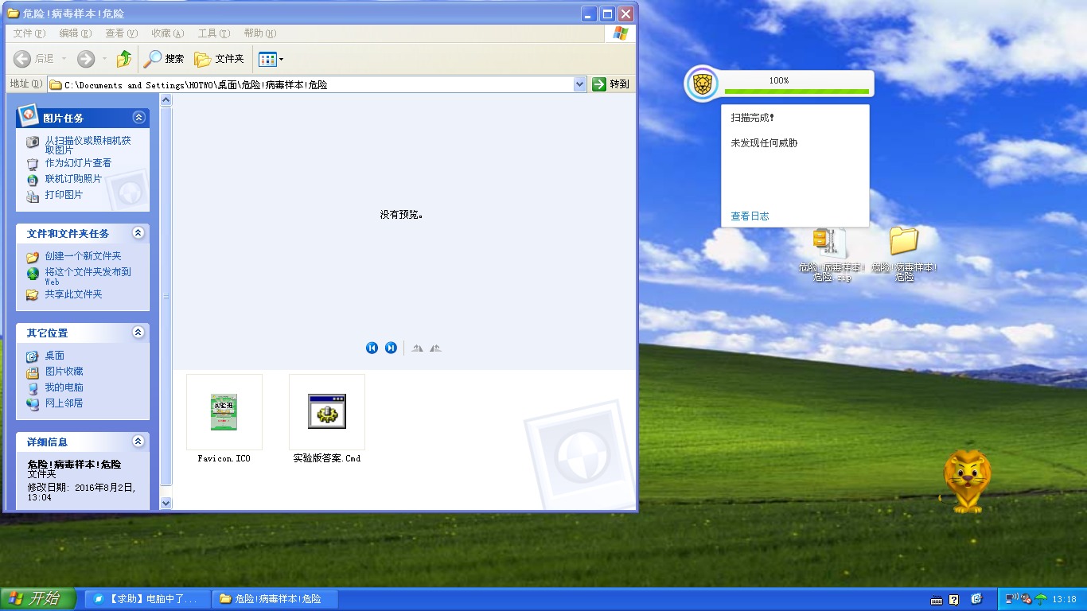Open the 开始 Start menu
Image resolution: width=1087 pixels, height=611 pixels.
[x=38, y=599]
